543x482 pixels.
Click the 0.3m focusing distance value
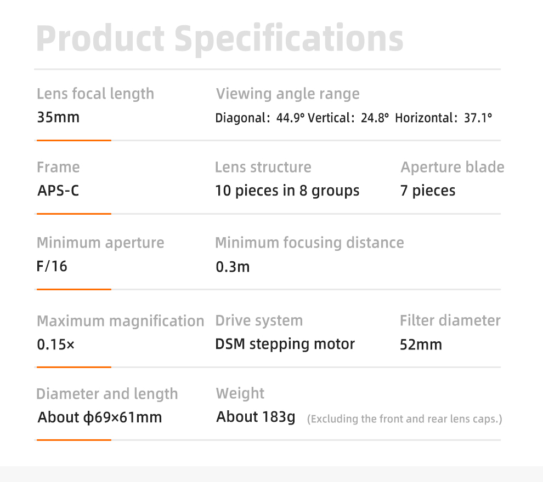[x=233, y=267]
